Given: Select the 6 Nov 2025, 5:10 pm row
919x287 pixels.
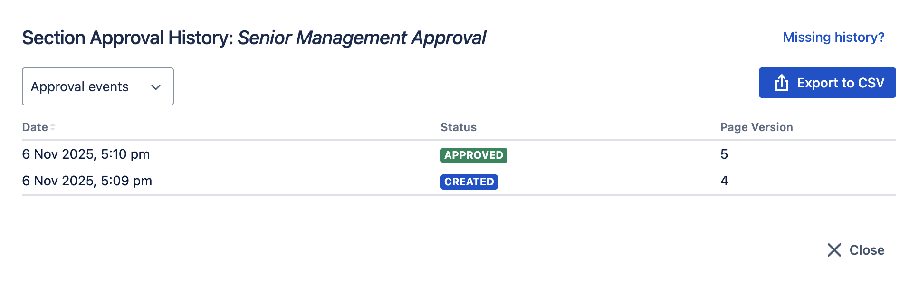Looking at the screenshot, I should tap(86, 154).
